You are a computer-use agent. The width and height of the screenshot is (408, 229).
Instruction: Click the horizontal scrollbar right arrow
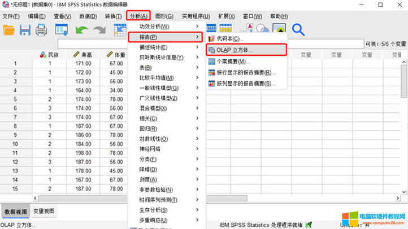(397, 198)
